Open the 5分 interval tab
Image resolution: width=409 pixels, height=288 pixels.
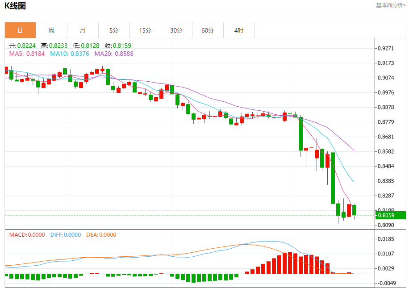114,30
